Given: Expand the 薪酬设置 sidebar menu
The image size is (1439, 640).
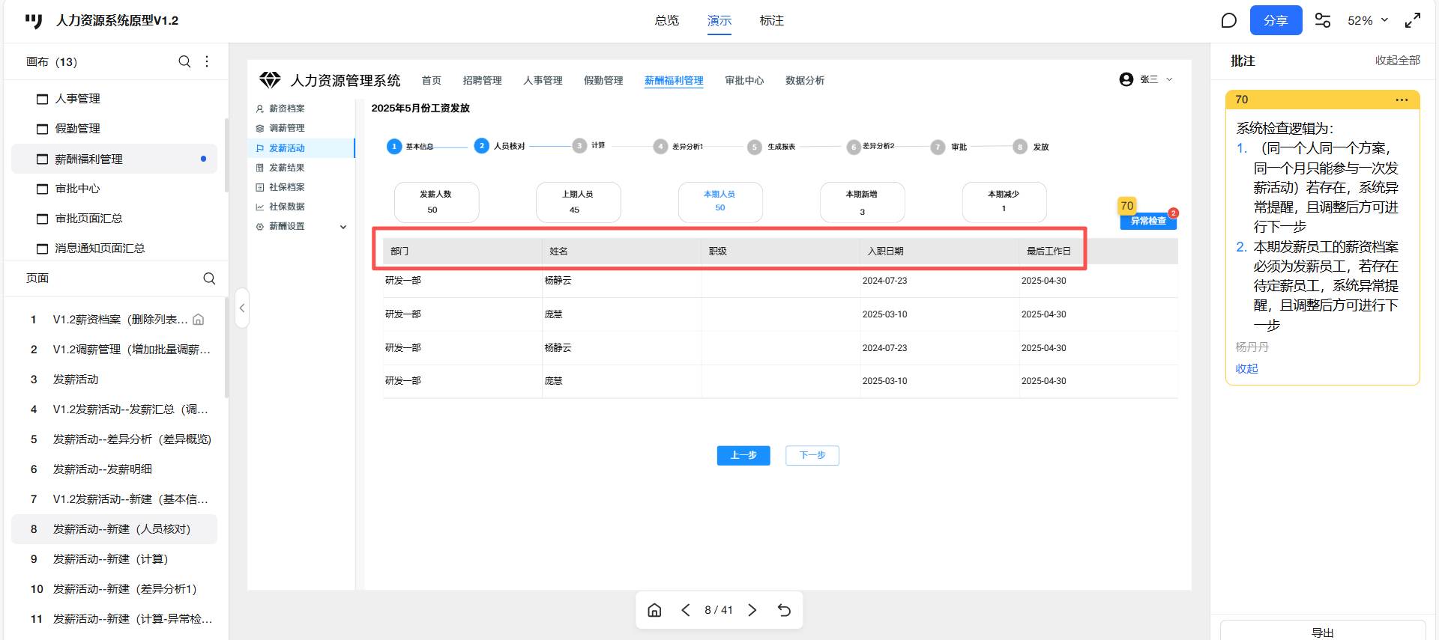Looking at the screenshot, I should (x=343, y=227).
